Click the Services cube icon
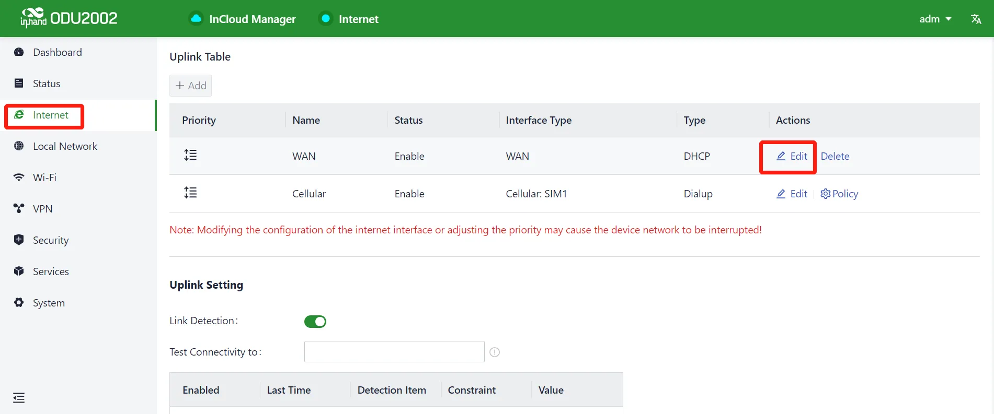Screen dimensions: 994x414 pos(19,271)
